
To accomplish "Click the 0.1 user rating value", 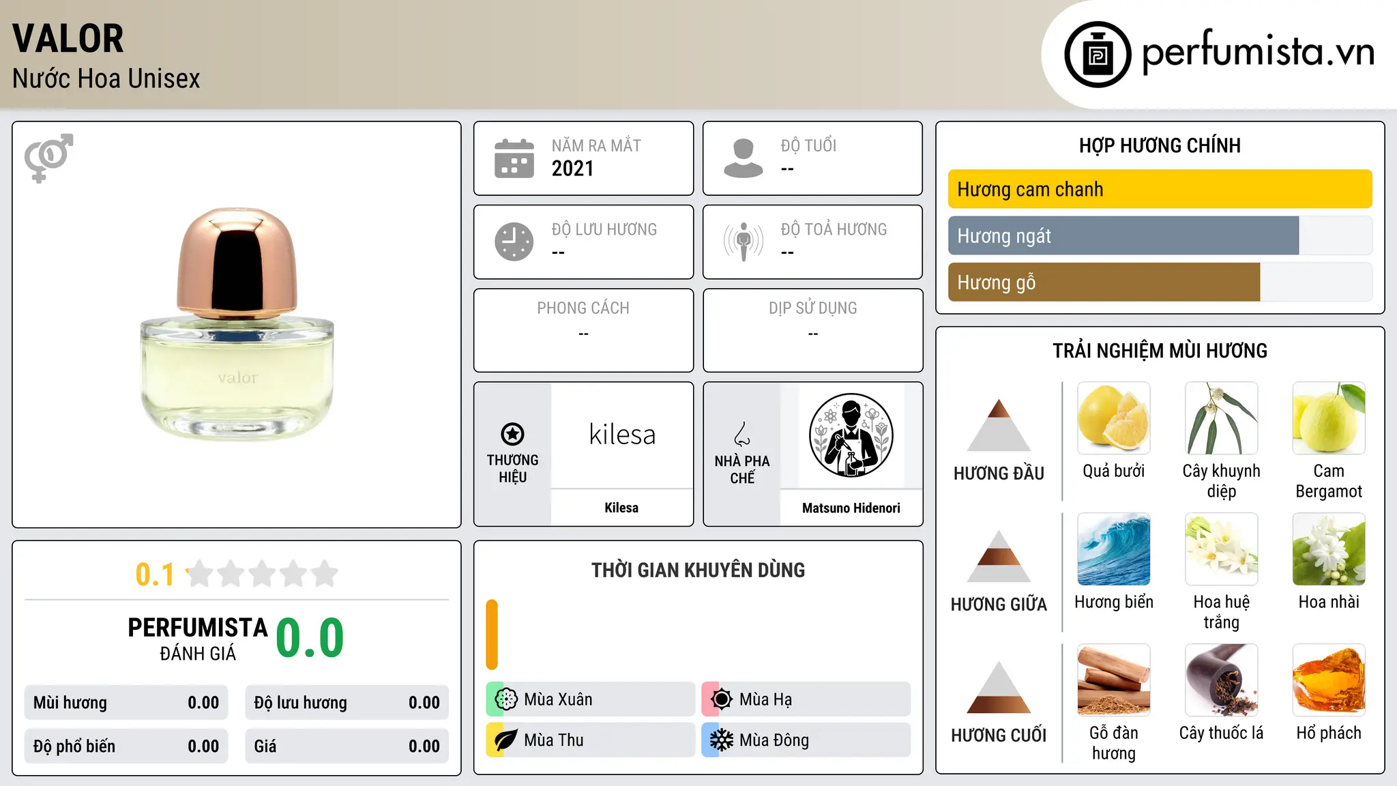I will [155, 574].
